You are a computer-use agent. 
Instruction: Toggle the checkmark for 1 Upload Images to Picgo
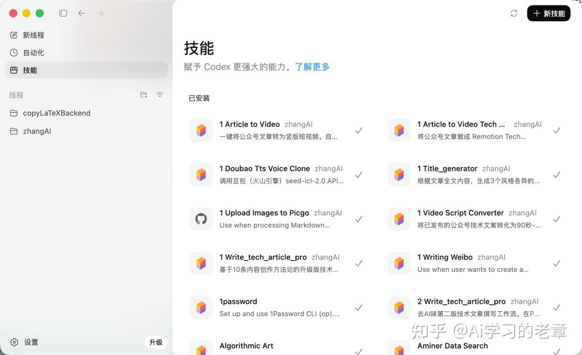coord(358,219)
